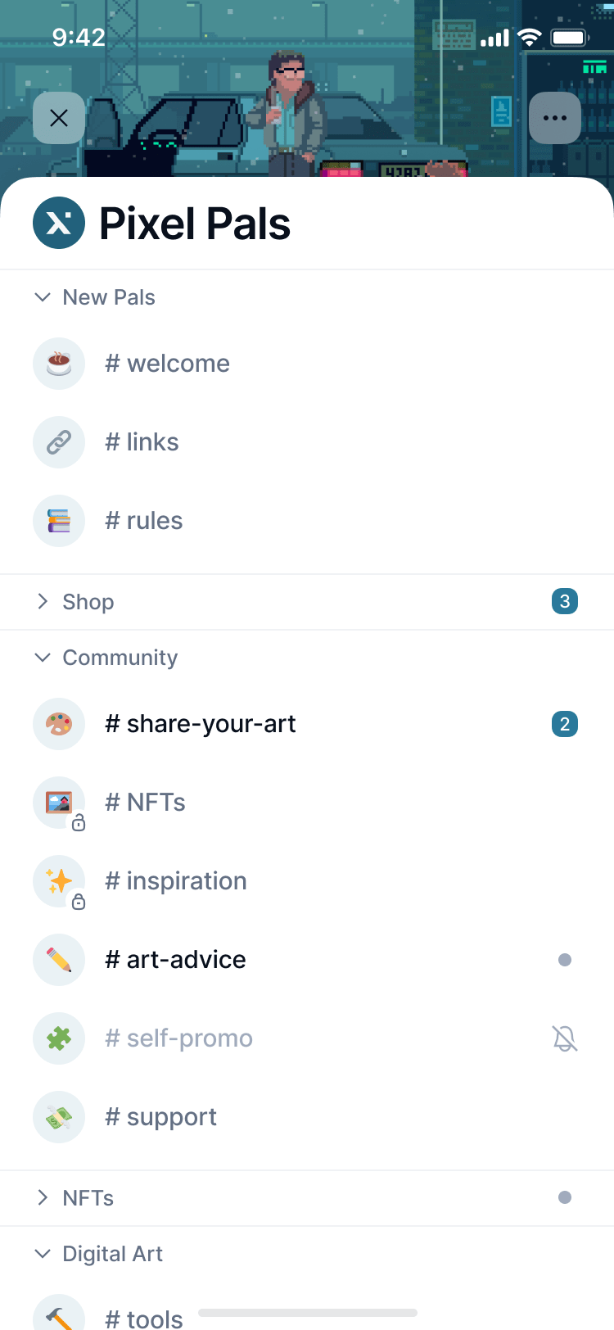Click the chain icon for the links channel

(x=59, y=441)
